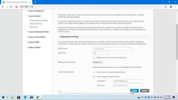This screenshot has width=178, height=100.
Task: Collapse the Scan to Email section
Action: (x=34, y=16)
